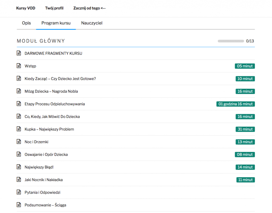Open the Zacznij od tego menu link
272x213 pixels.
pos(89,8)
